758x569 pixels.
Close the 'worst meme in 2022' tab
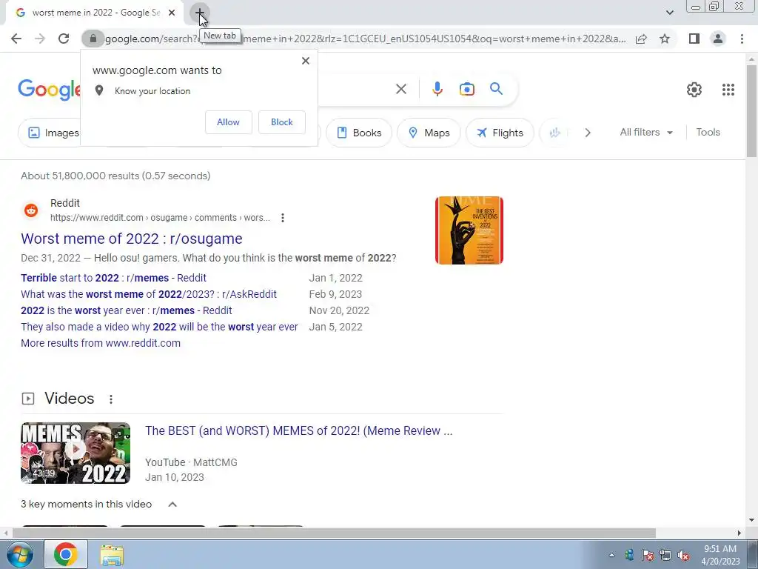click(172, 13)
